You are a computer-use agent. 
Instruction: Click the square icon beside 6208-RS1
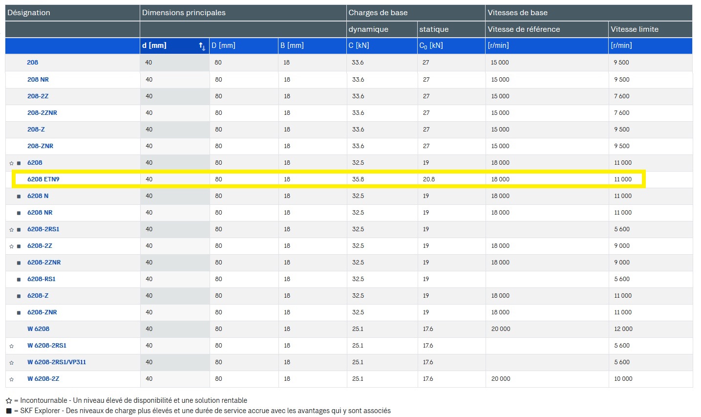(19, 280)
